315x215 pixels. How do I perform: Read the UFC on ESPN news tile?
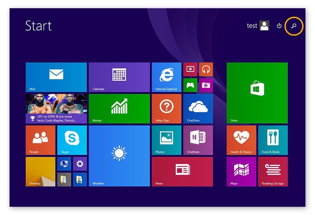point(56,108)
